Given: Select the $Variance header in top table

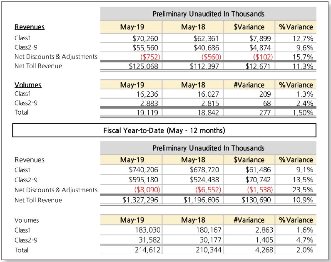Looking at the screenshot, I should click(x=249, y=27).
